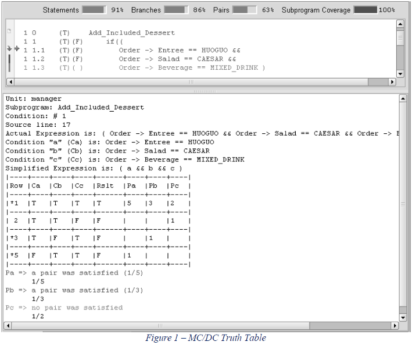Viewport: 412px width, 345px height.
Task: Click the truth table pane's horizontal scrollbar thumb
Action: point(160,326)
